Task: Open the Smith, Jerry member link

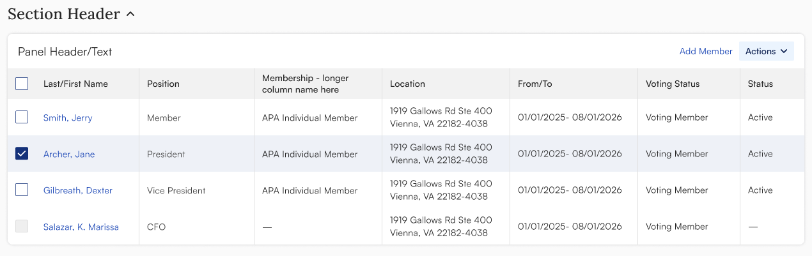Action: [68, 118]
